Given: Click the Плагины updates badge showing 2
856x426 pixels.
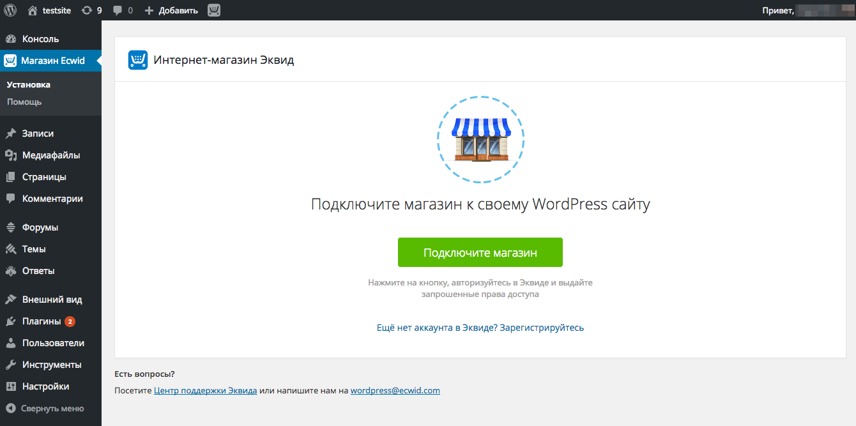Looking at the screenshot, I should tap(70, 321).
